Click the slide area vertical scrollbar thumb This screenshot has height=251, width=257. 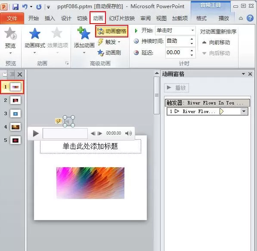tap(157, 95)
